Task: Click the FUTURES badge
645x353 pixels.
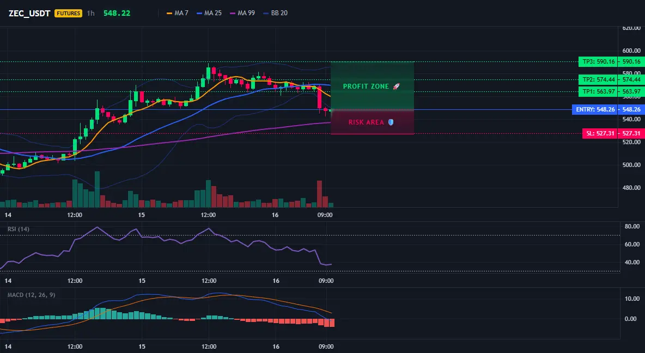Action: (x=68, y=13)
